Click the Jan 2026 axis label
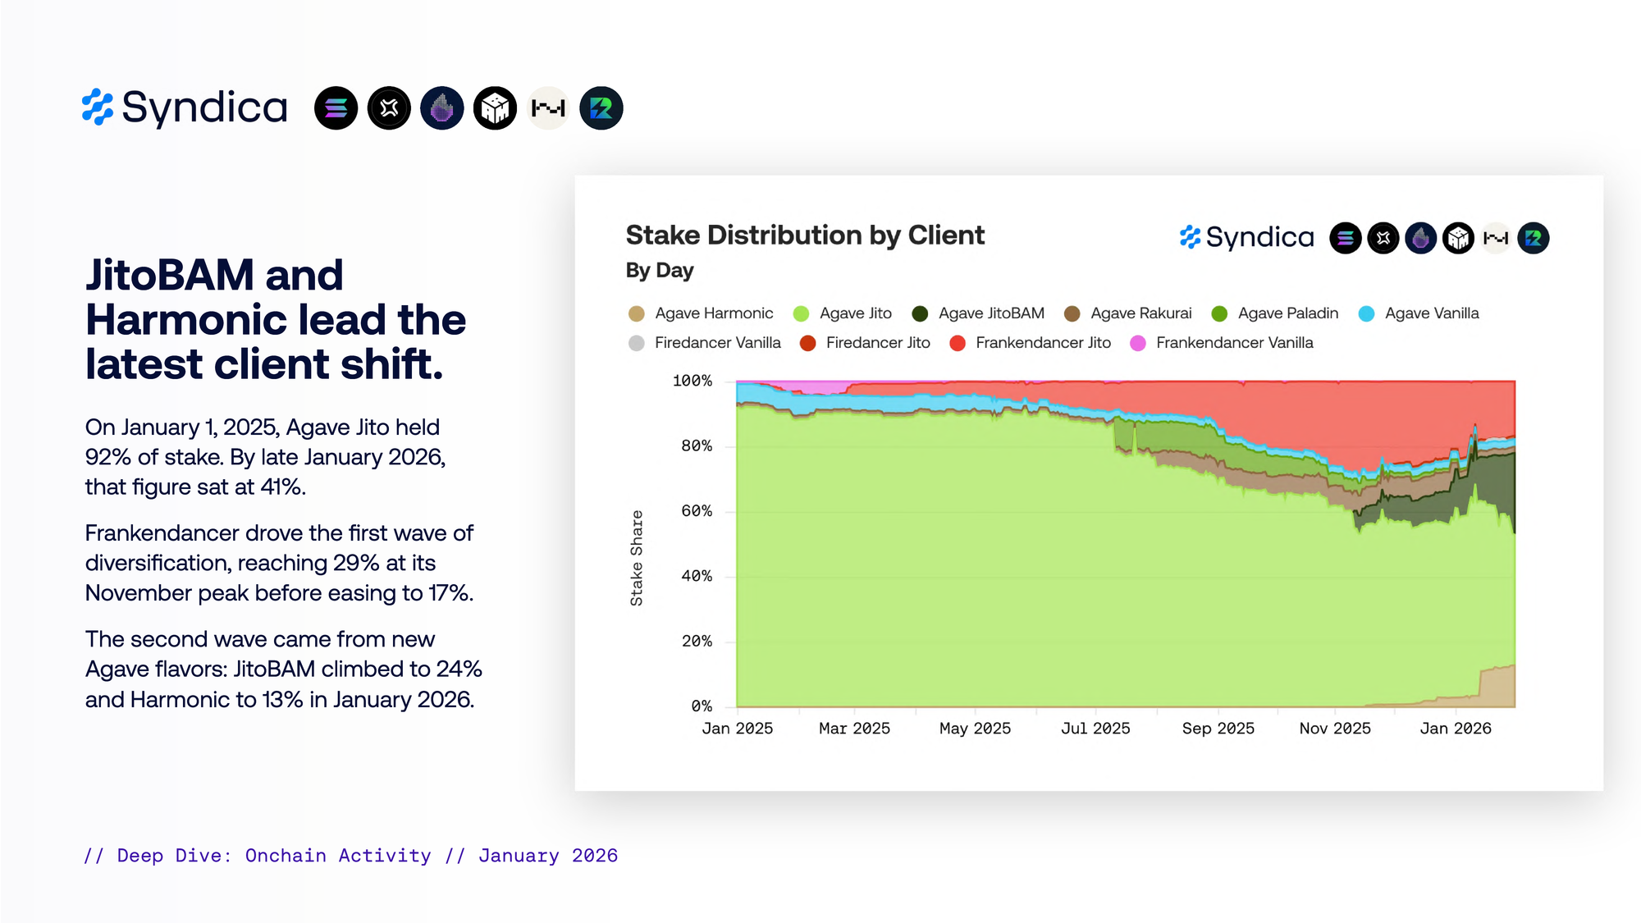The height and width of the screenshot is (923, 1641). pos(1455,729)
